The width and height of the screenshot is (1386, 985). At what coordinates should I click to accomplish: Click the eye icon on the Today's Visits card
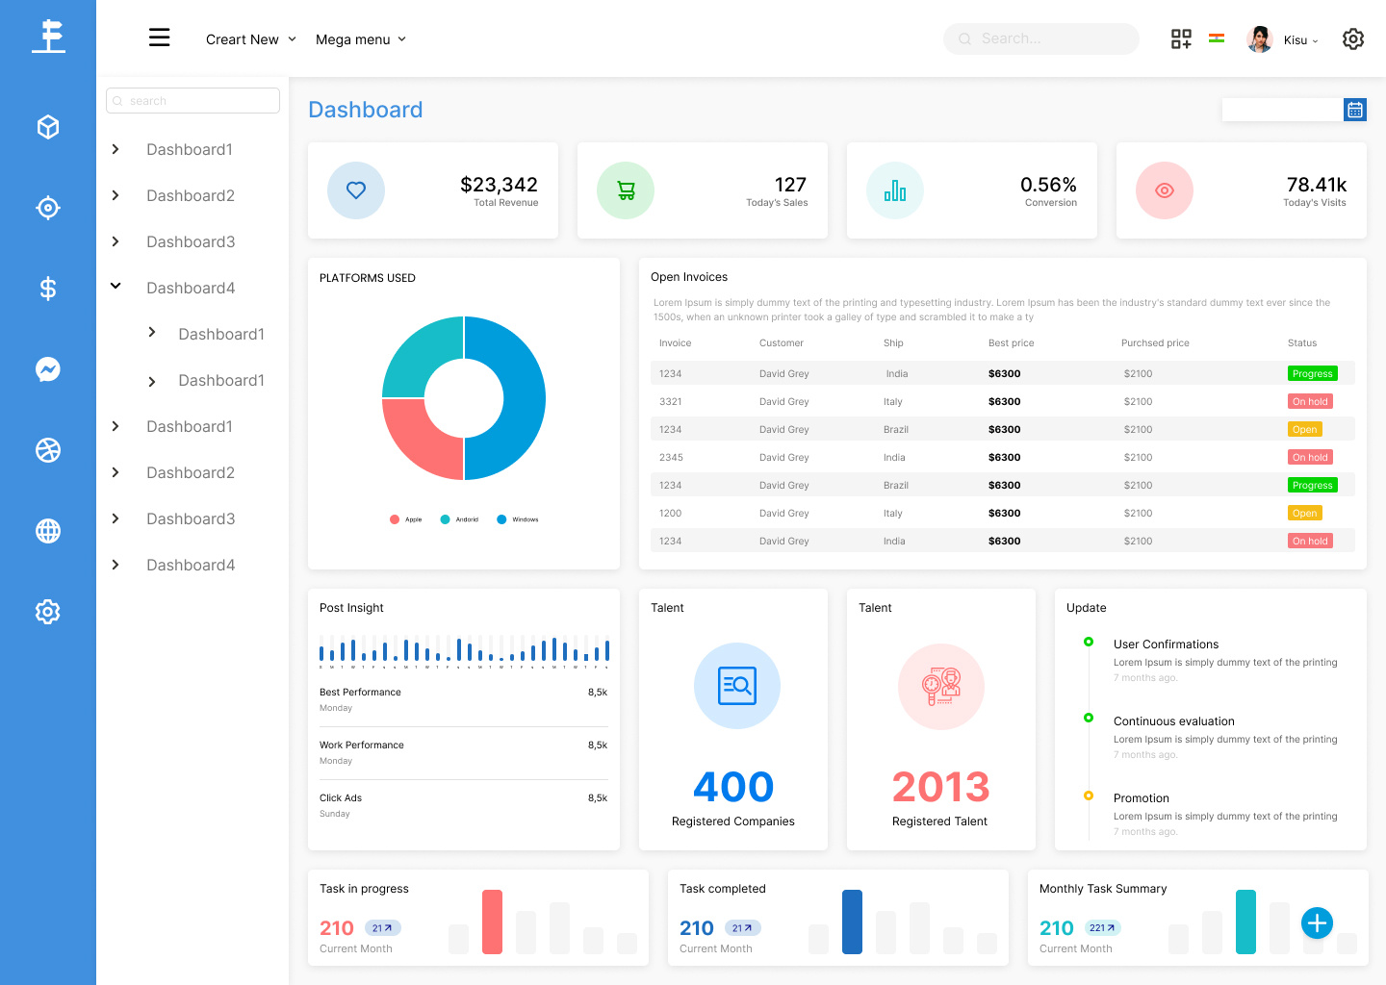(x=1165, y=190)
